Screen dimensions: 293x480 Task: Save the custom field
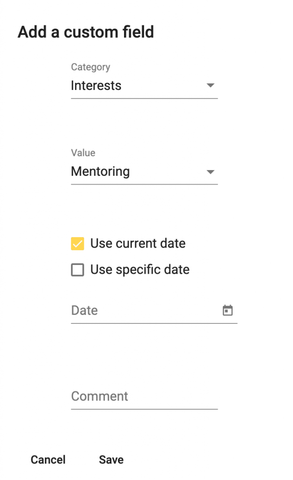pyautogui.click(x=111, y=459)
